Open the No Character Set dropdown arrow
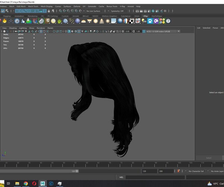The image size is (224, 187). coord(186,171)
